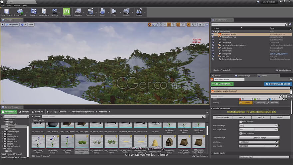Open the Edit BP_Sky_Sphere link
Screen dimensions: 293x165
pos(278,54)
